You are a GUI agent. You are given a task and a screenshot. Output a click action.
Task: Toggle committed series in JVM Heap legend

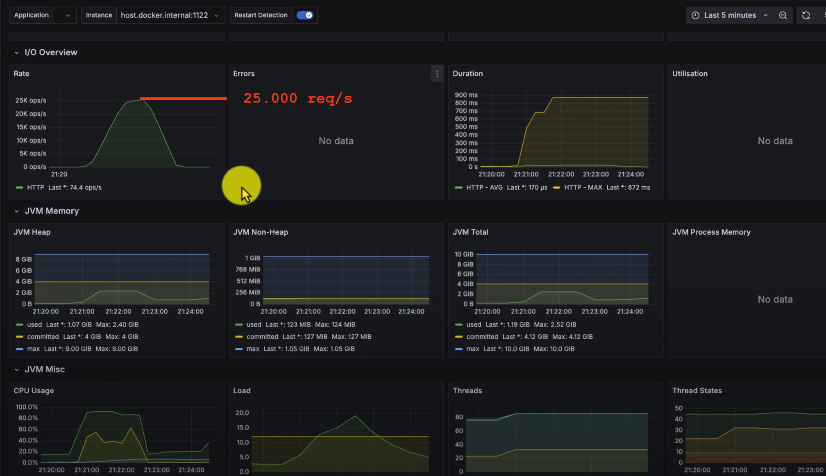pos(43,337)
